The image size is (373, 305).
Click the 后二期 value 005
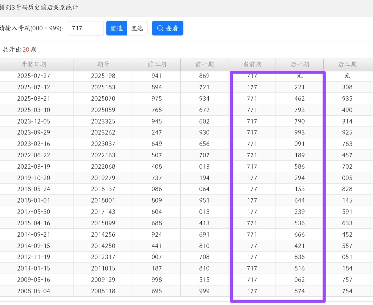347,178
